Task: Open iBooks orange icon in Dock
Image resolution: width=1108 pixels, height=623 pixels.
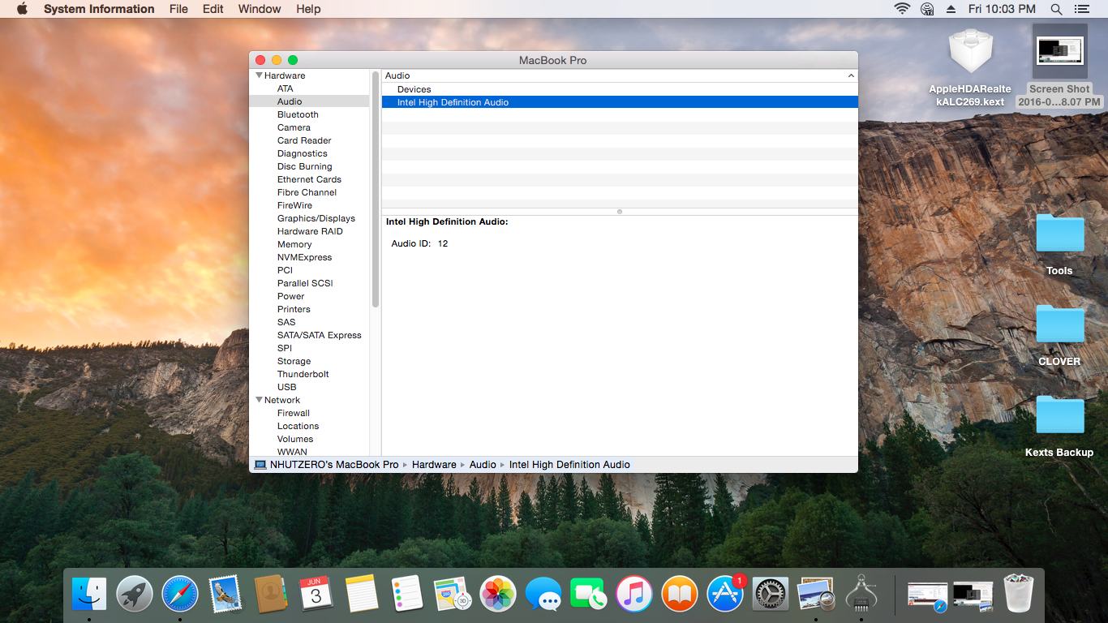Action: click(680, 594)
